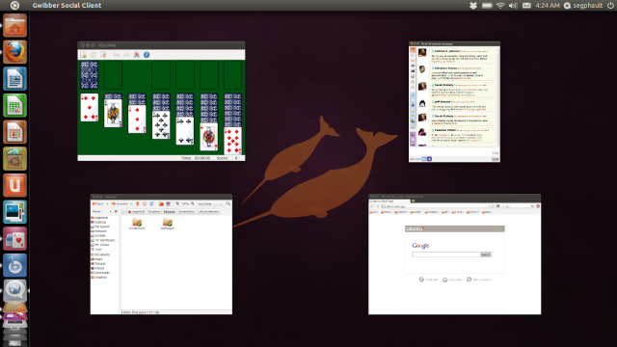The height and width of the screenshot is (347, 617).
Task: Click the Hint icon in Klondike toolbar
Action: 136,55
